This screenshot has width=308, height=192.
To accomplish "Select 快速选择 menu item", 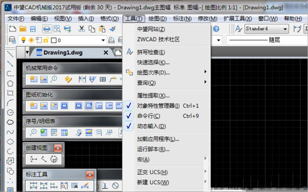I will click(x=153, y=62).
